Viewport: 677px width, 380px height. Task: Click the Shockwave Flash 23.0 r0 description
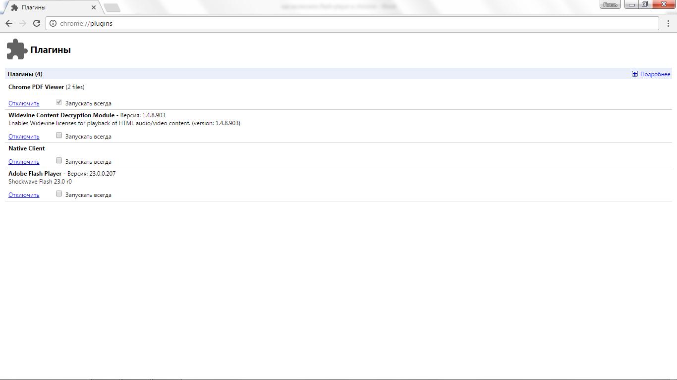coord(40,182)
